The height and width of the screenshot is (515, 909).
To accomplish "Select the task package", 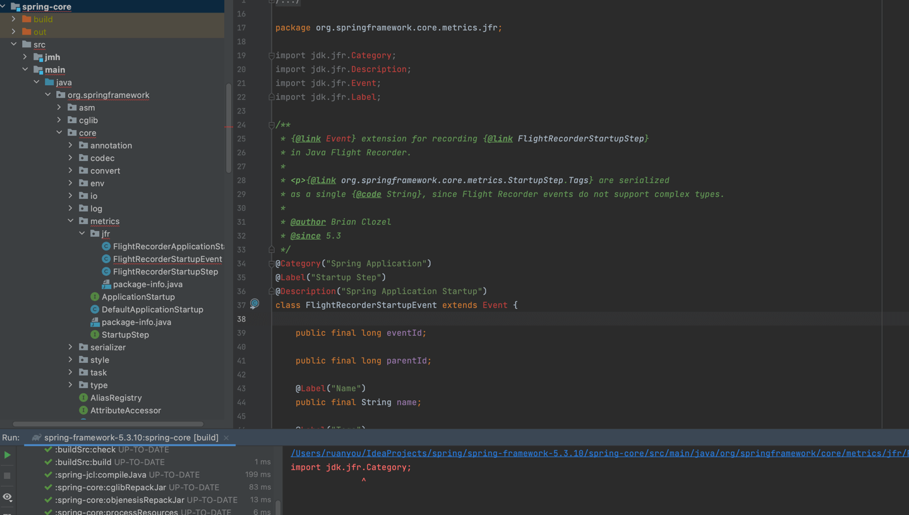I will coord(99,372).
